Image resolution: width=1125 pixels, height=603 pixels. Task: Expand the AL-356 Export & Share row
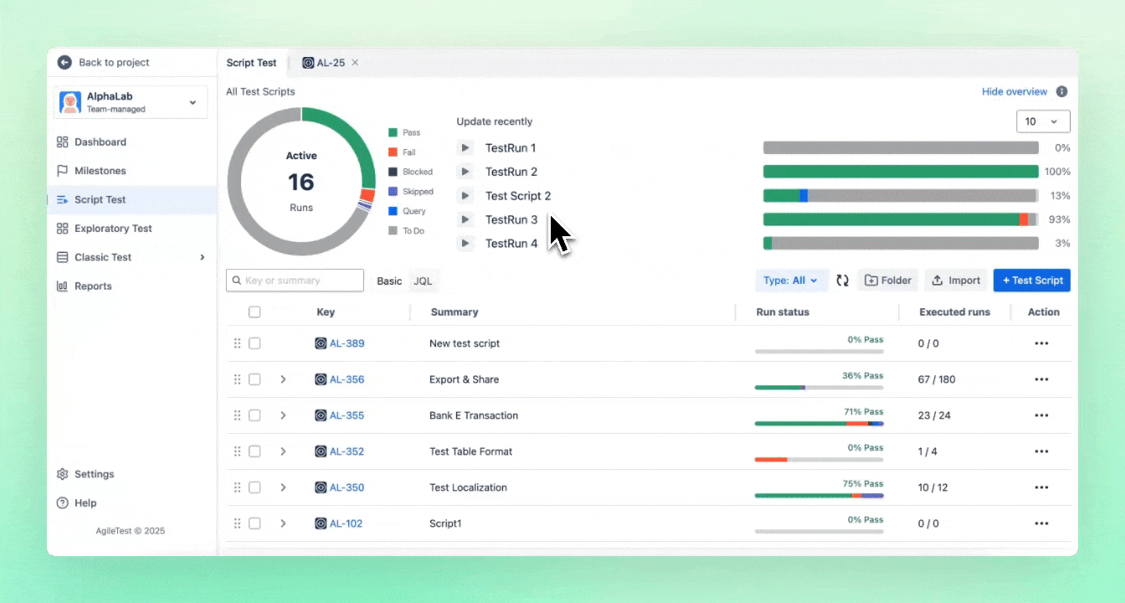click(282, 379)
